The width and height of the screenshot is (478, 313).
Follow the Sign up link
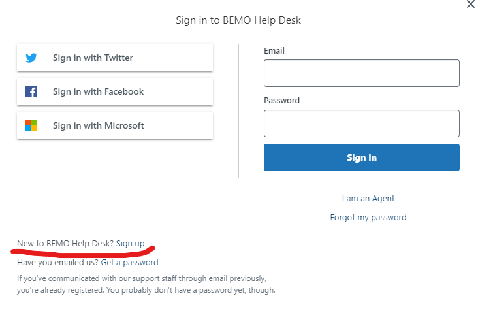tap(130, 244)
